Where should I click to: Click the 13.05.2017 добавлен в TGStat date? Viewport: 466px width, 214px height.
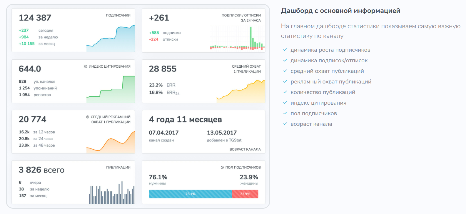[x=222, y=133]
